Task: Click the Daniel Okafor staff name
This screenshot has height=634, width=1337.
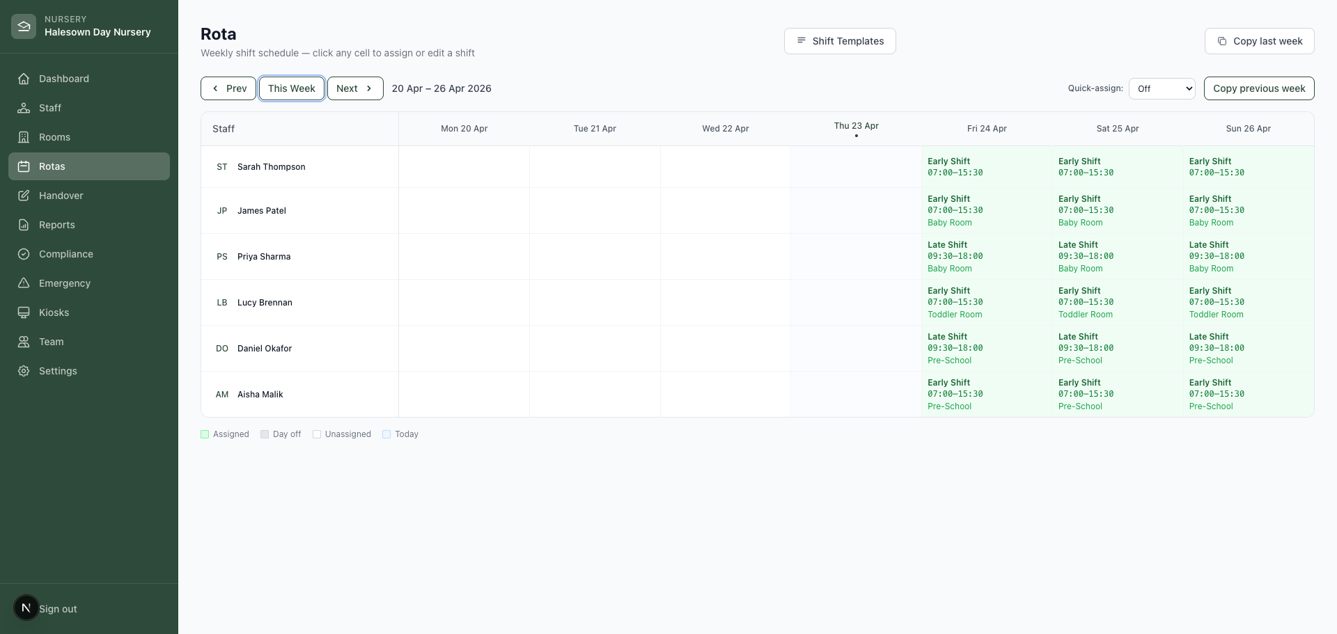Action: (x=265, y=349)
